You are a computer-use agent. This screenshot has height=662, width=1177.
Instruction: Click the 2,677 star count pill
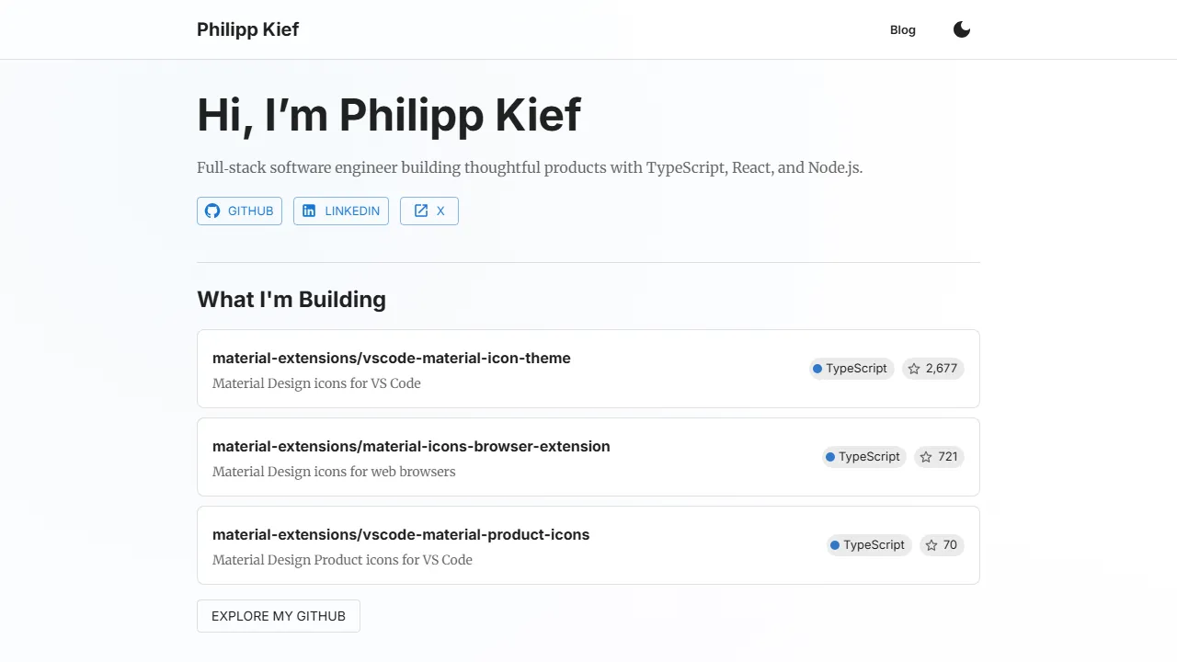pyautogui.click(x=932, y=368)
